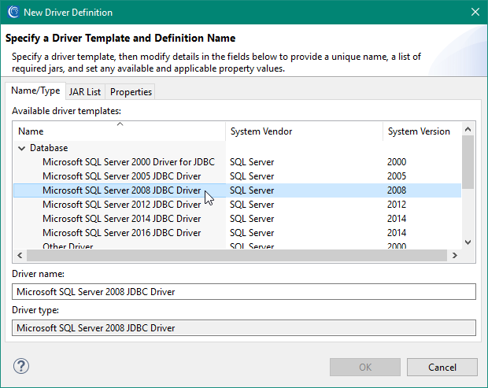
Task: Select Microsoft SQL Server 2012 JDBC Driver
Action: coord(122,205)
